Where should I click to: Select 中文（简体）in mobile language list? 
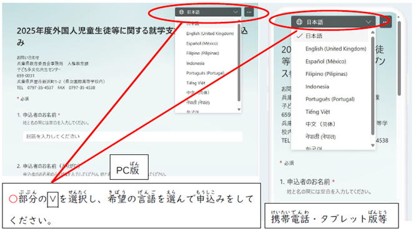coord(320,124)
